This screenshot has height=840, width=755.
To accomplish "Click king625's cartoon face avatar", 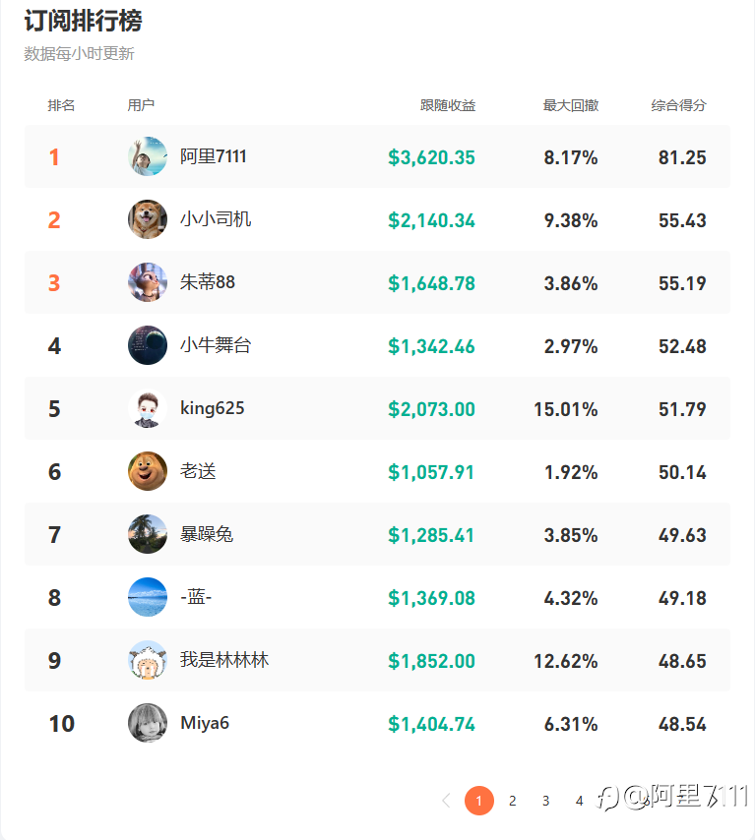I will [x=148, y=408].
